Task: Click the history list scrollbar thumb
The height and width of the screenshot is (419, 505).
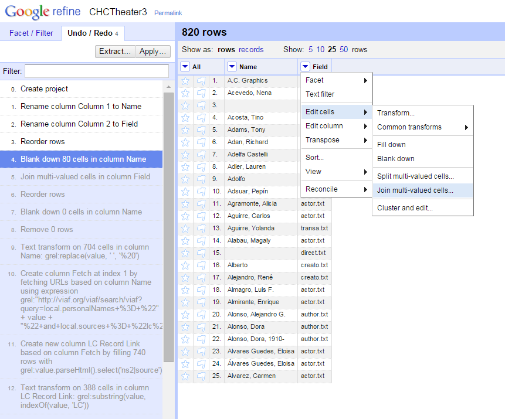Action: (168, 227)
